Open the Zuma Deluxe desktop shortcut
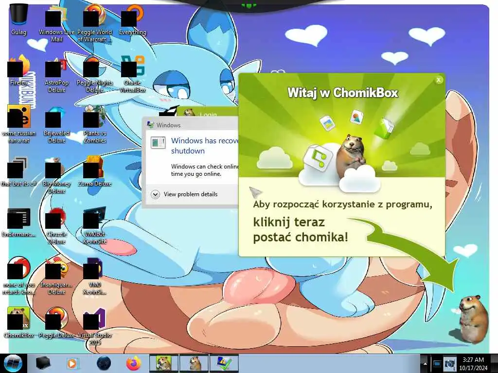This screenshot has width=498, height=373. (95, 171)
